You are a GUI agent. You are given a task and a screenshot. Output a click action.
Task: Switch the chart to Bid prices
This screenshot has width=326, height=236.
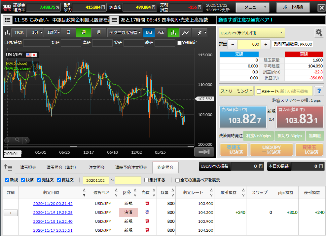tap(149, 32)
